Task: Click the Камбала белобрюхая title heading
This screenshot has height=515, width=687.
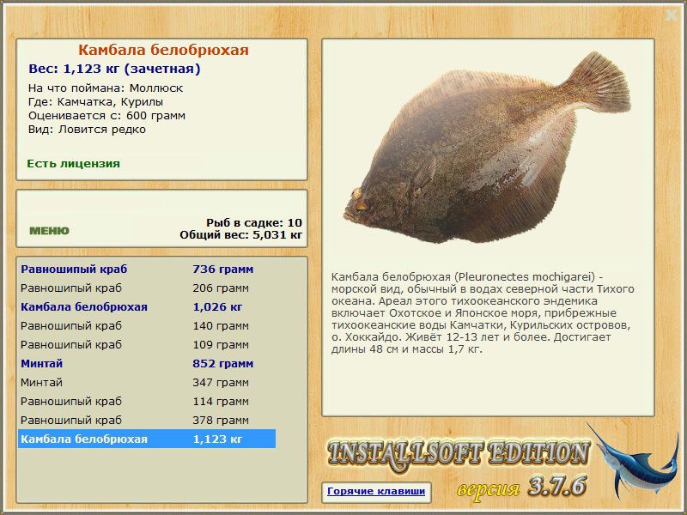Action: point(163,50)
